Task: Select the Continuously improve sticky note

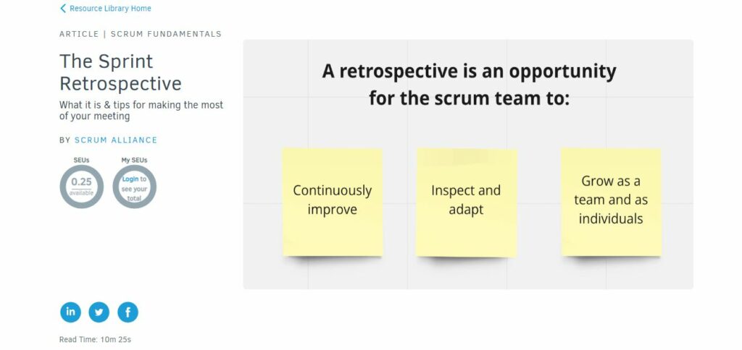Action: click(x=332, y=202)
